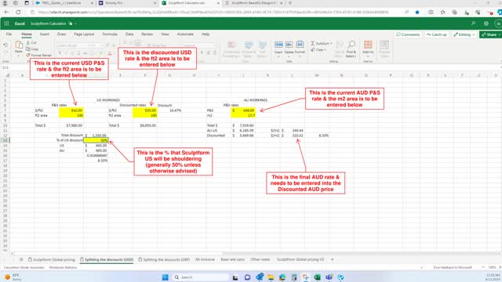The width and height of the screenshot is (502, 282).
Task: Click the search icon in Excel header
Action: [473, 23]
